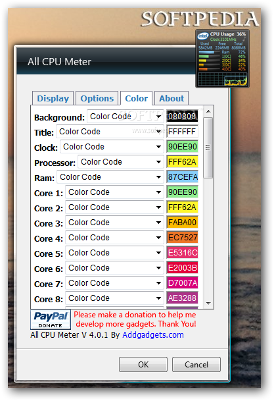
Task: Select the Color tab
Action: click(x=136, y=98)
